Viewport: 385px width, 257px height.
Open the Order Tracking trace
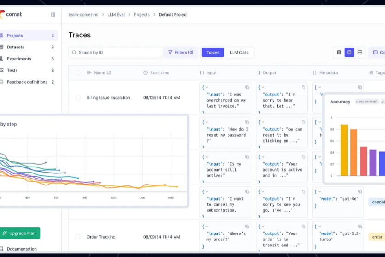(101, 237)
